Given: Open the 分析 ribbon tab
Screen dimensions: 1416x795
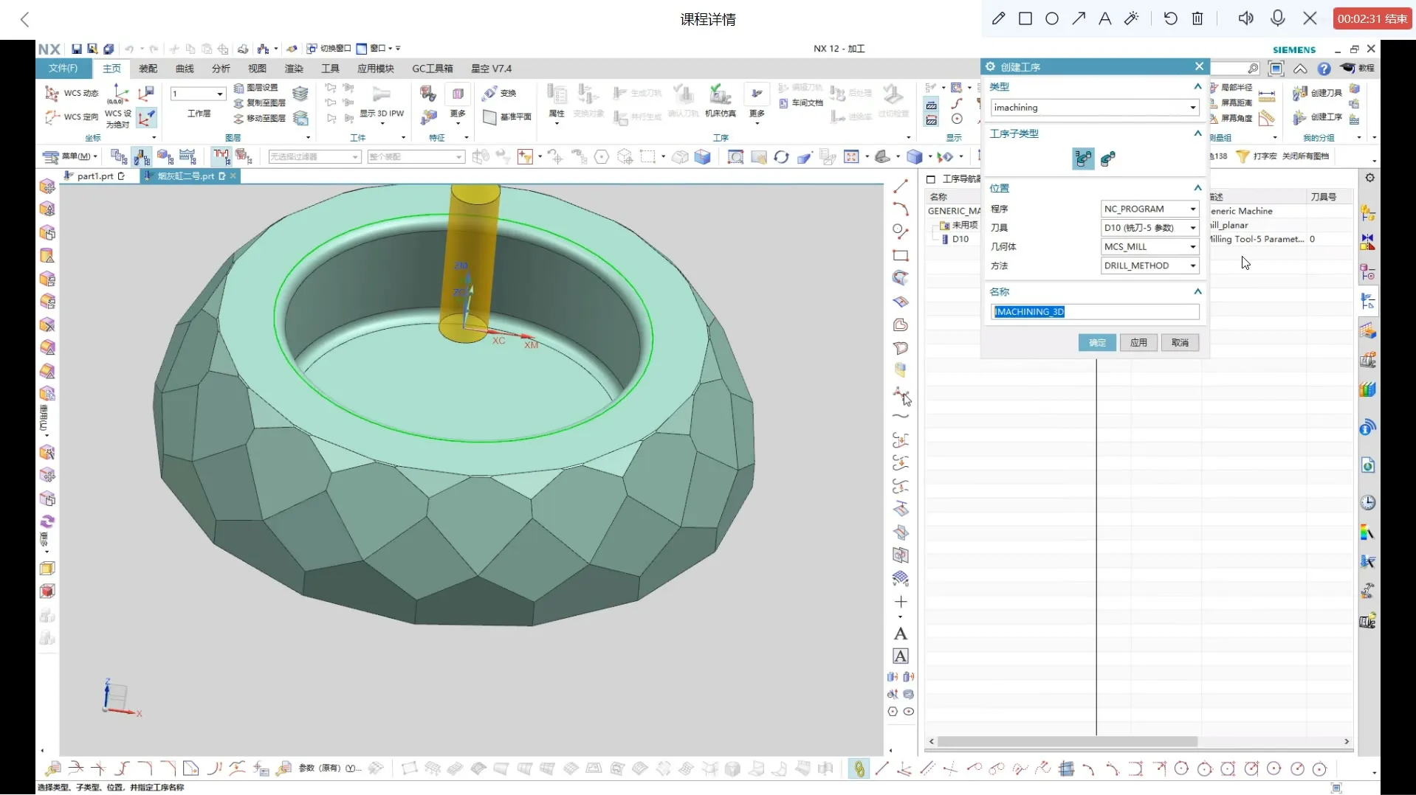Looking at the screenshot, I should 221,69.
